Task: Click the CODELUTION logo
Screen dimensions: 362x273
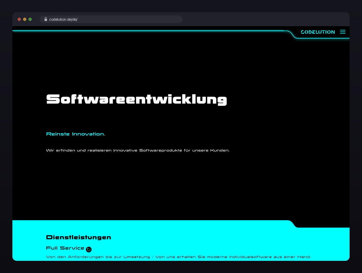Action: tap(318, 32)
